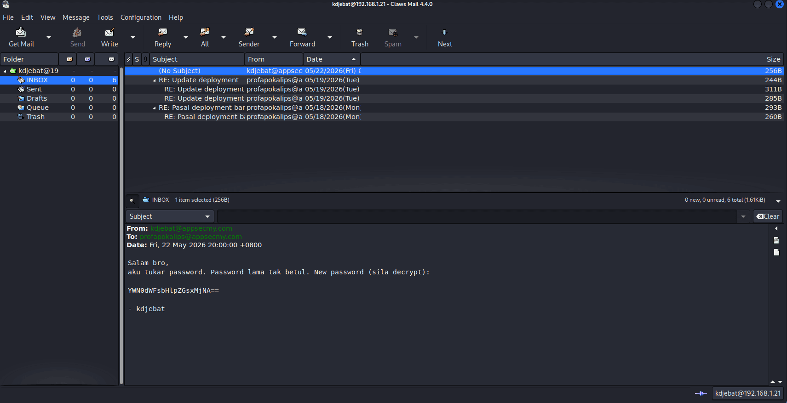Collapse the RE: Update deployment thread
Viewport: 787px width, 403px height.
[x=154, y=80]
